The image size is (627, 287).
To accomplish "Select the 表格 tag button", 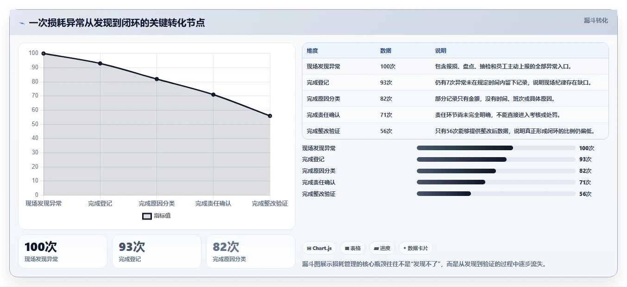I will click(352, 248).
